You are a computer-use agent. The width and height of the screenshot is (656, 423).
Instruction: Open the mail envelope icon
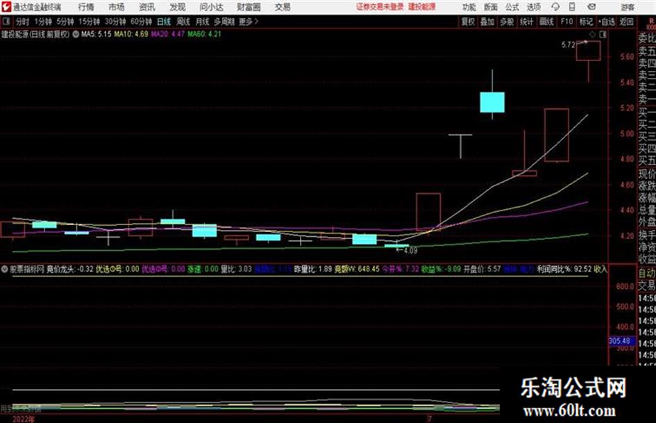(591, 7)
